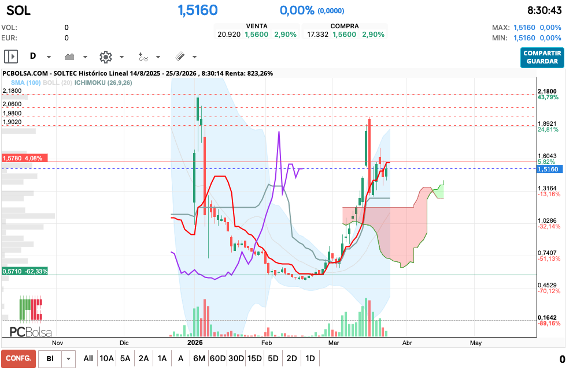Toggle the side panel icon
This screenshot has width=573, height=371.
point(11,57)
